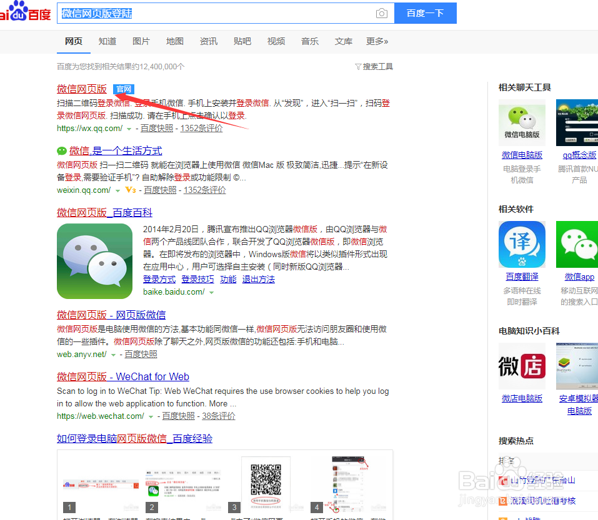Click the 百度翻译 app icon
Screen dimensions: 598x520
[x=522, y=244]
